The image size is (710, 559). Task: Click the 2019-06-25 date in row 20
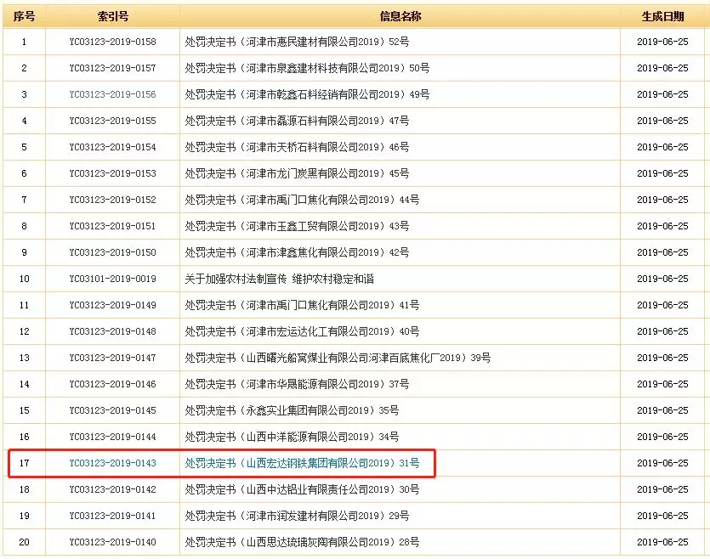coord(662,541)
